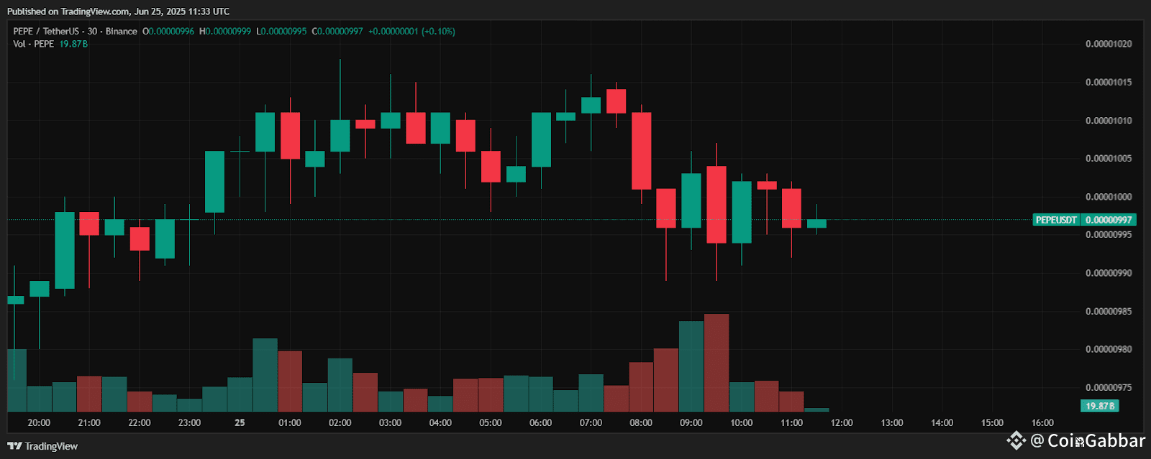The height and width of the screenshot is (459, 1151).
Task: Click the 22:00 time axis label
Action: tap(140, 422)
